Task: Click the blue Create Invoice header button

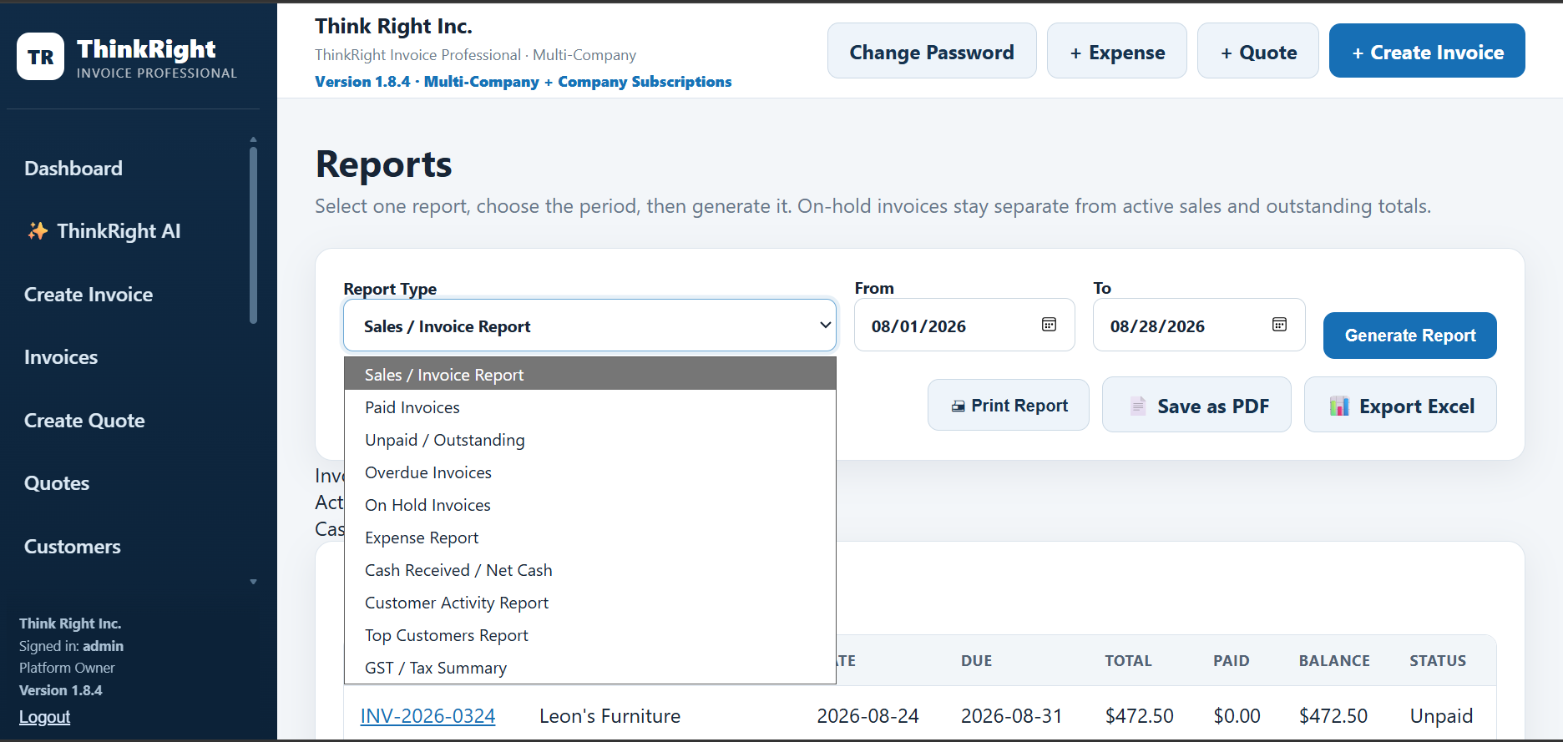Action: 1427,52
